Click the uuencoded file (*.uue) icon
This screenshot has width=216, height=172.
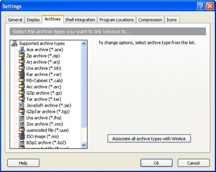pos(22,130)
